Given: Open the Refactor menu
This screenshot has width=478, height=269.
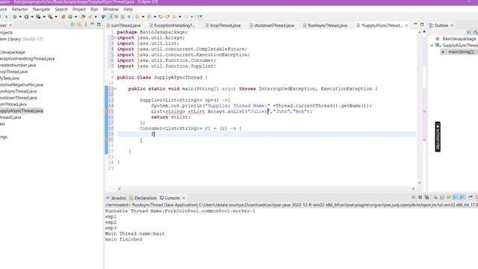Looking at the screenshot, I should 20,10.
